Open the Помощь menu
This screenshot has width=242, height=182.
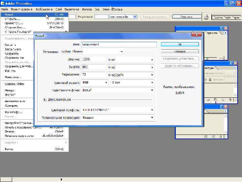click(117, 9)
